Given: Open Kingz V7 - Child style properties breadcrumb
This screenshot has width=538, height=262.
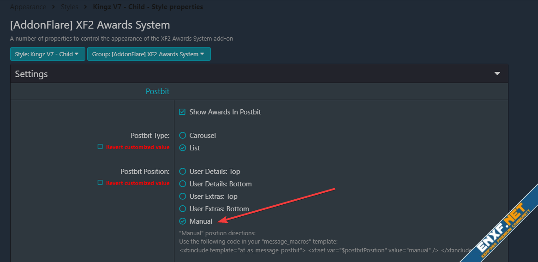Looking at the screenshot, I should (x=148, y=7).
